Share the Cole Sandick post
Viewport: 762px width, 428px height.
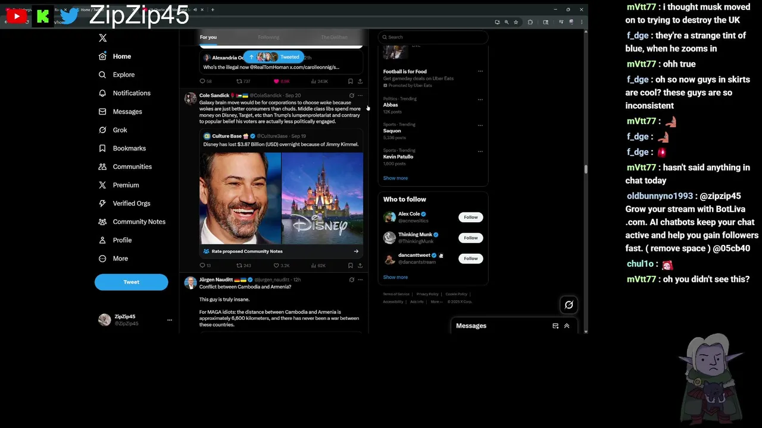pos(360,266)
